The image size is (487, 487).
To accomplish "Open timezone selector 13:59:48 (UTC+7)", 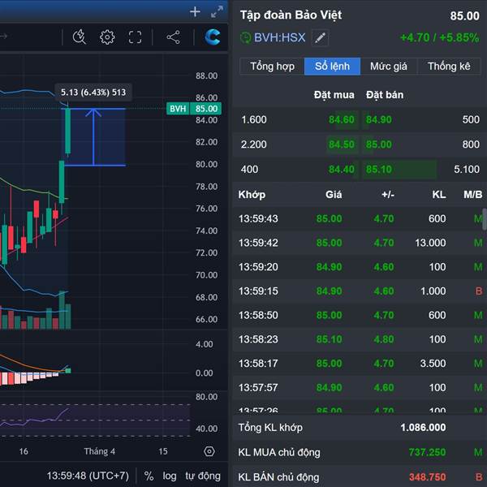I will tap(88, 476).
